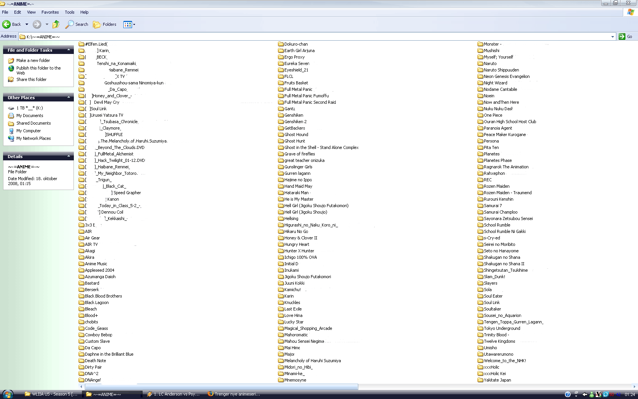Screen dimensions: 638x399
Task: Select the Death Note folder icon
Action: tap(81, 361)
